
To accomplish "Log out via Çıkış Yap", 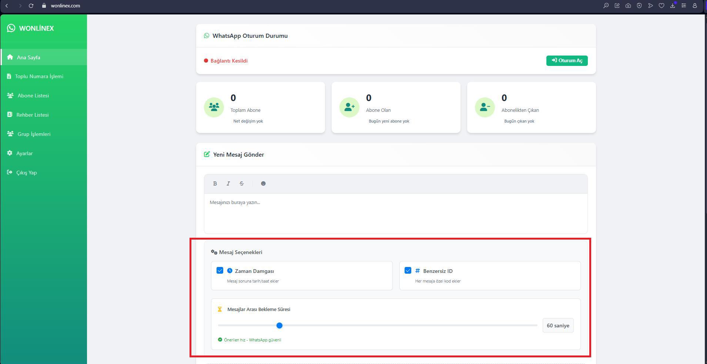I will [26, 173].
